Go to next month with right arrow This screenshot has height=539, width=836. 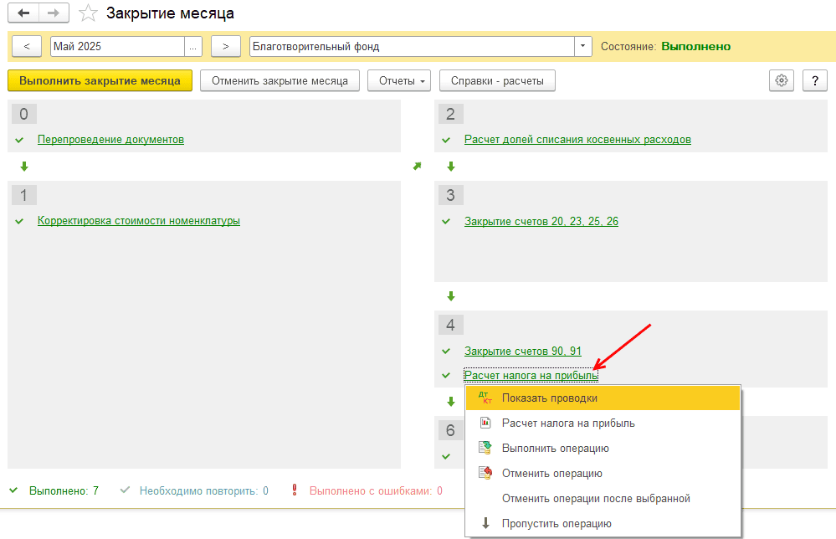click(226, 47)
